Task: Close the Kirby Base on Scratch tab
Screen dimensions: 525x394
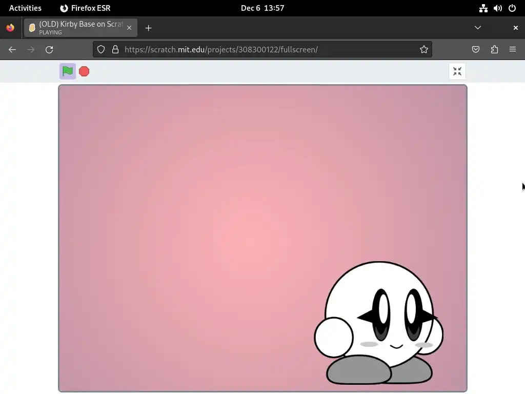Action: [129, 28]
